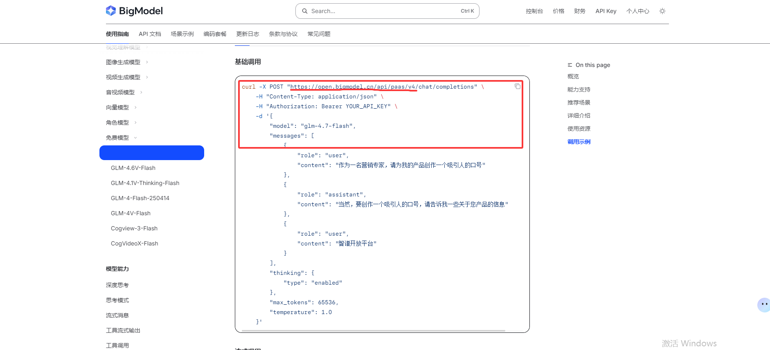The image size is (770, 350).
Task: Switch to 场景示例 tab
Action: [x=182, y=34]
